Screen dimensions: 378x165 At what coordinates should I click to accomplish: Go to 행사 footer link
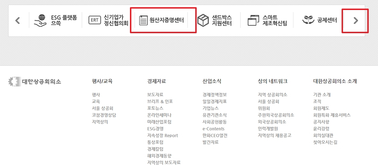tap(96, 95)
